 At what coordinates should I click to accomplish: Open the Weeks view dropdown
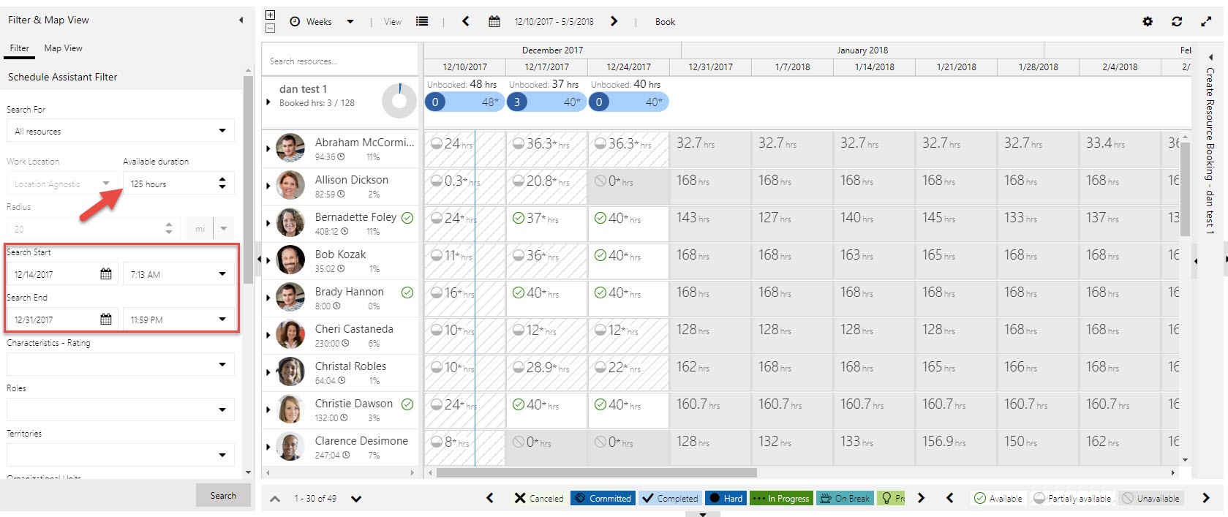[x=322, y=22]
